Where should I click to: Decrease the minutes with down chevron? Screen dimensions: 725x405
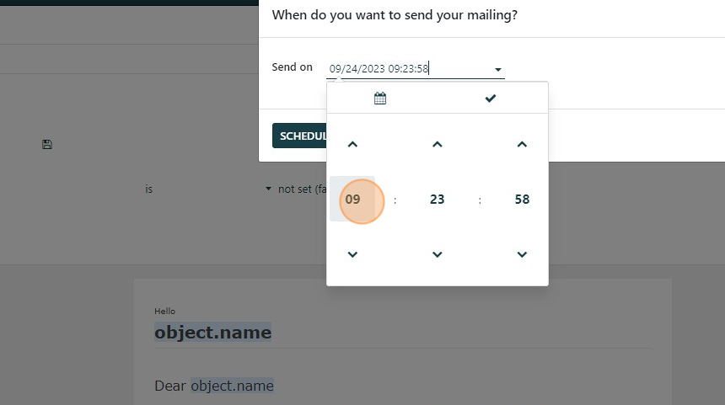[x=437, y=254]
